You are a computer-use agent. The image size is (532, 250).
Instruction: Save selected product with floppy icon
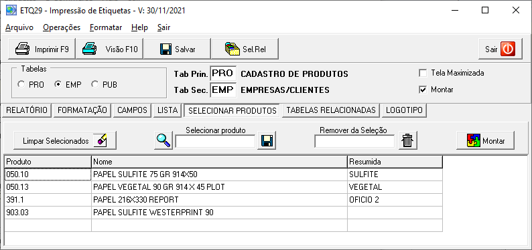pyautogui.click(x=267, y=140)
